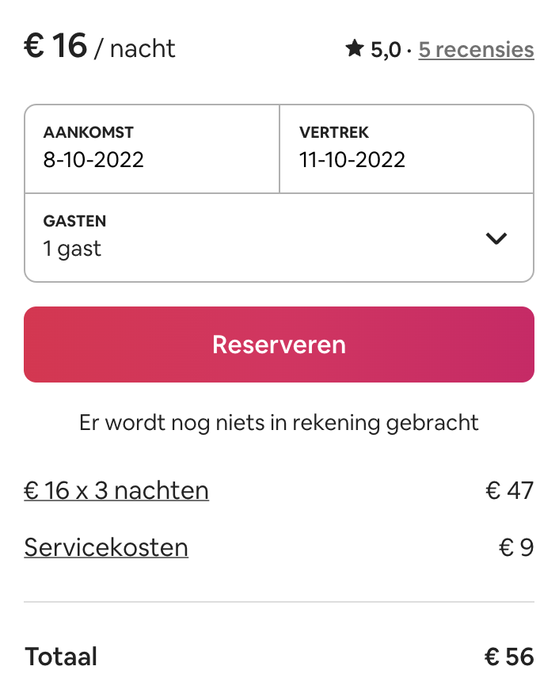Select the Vertrek check-out date field
This screenshot has width=559, height=689.
point(406,149)
